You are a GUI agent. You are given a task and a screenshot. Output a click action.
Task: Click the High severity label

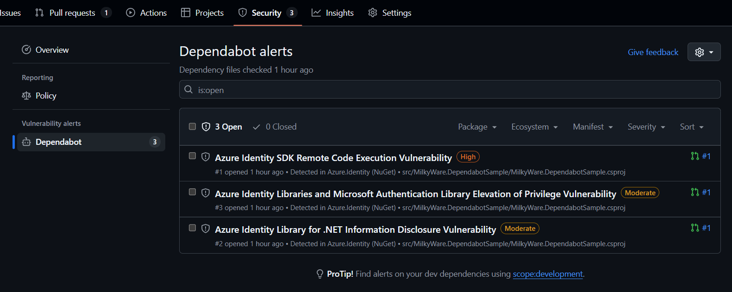tap(468, 157)
